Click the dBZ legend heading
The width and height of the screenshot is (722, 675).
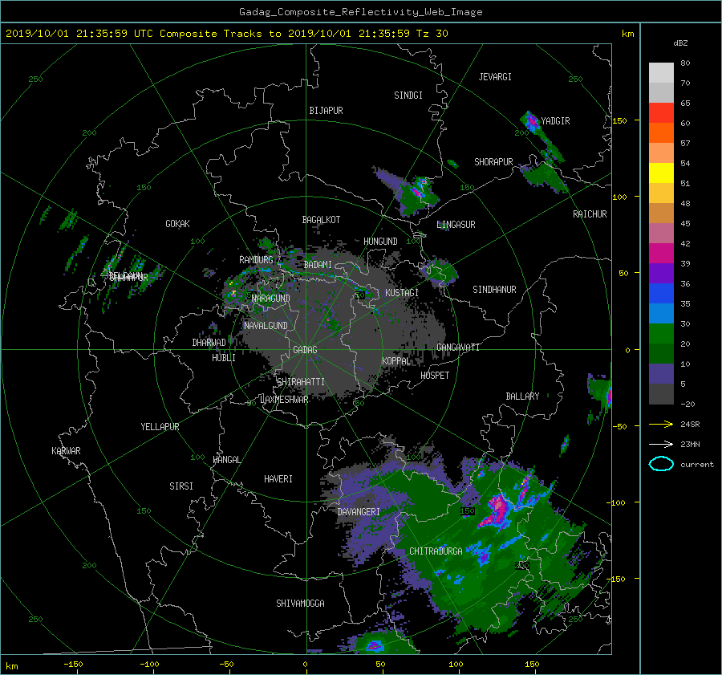click(680, 43)
